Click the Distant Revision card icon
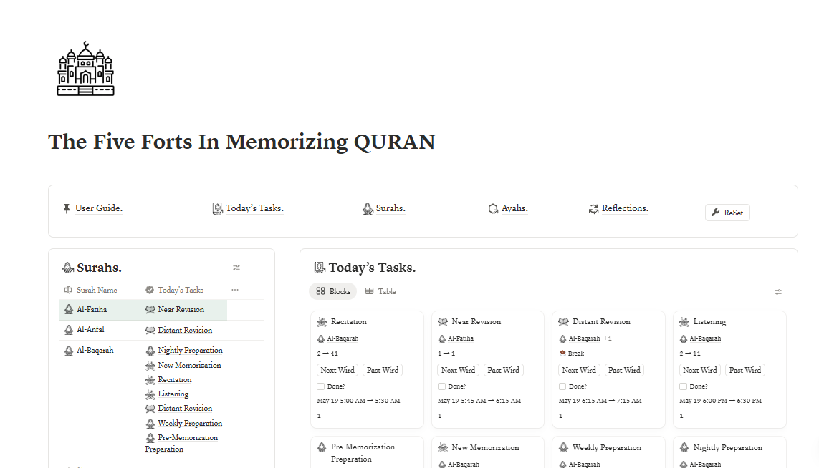This screenshot has width=819, height=468. [x=564, y=322]
